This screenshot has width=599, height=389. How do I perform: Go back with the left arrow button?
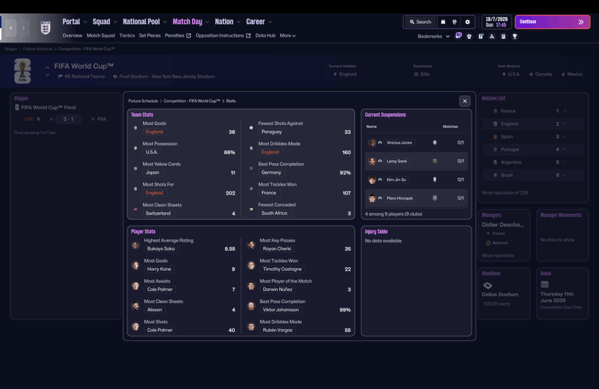point(10,28)
